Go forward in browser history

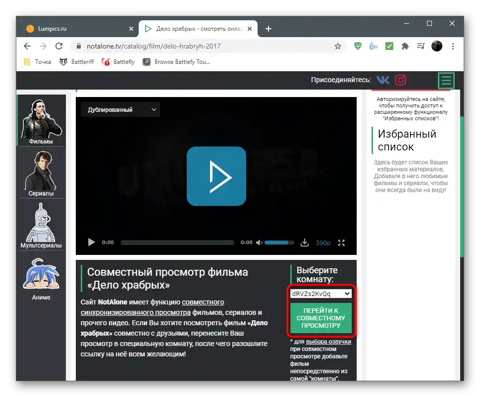[x=43, y=46]
